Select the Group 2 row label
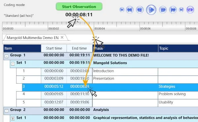 (18, 110)
